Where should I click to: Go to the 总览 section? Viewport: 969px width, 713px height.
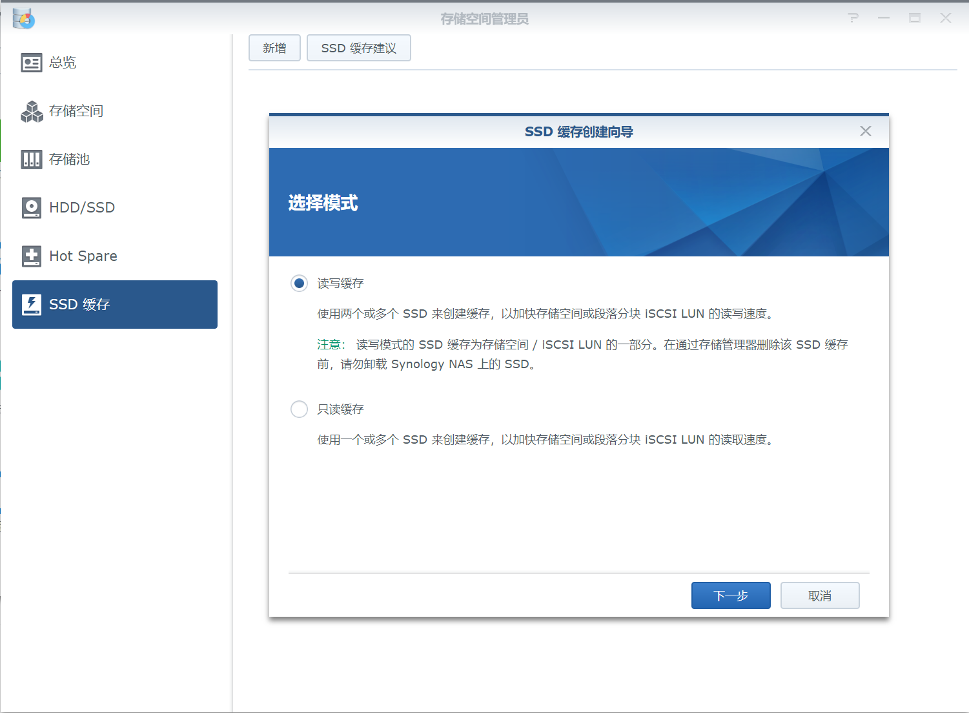coord(115,63)
